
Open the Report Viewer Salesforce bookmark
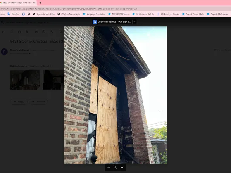pos(193,14)
